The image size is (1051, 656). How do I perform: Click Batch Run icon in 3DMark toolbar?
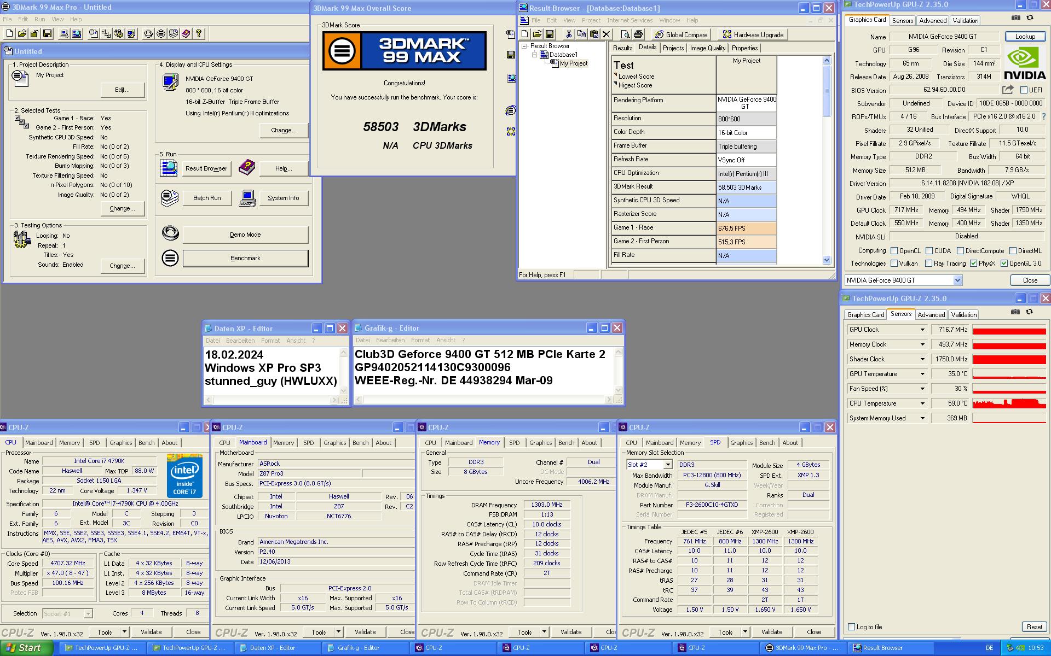[x=174, y=33]
